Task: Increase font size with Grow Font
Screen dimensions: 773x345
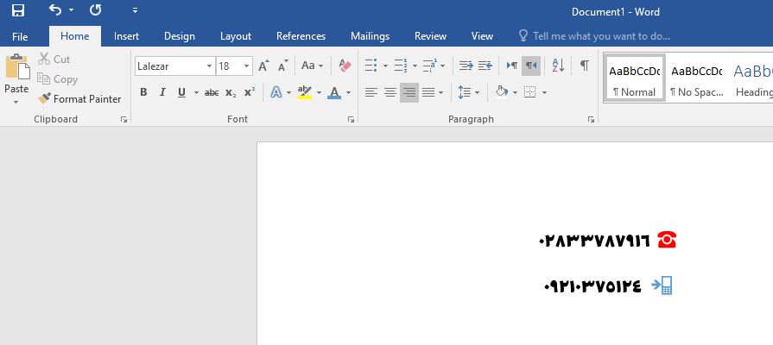Action: pos(264,66)
